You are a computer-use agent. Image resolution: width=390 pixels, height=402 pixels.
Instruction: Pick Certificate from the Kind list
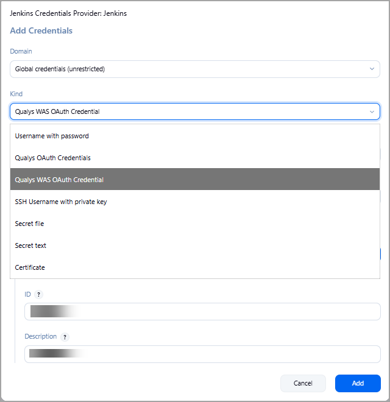(x=30, y=267)
